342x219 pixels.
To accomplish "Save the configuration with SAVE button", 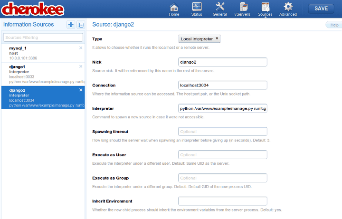I will [321, 9].
